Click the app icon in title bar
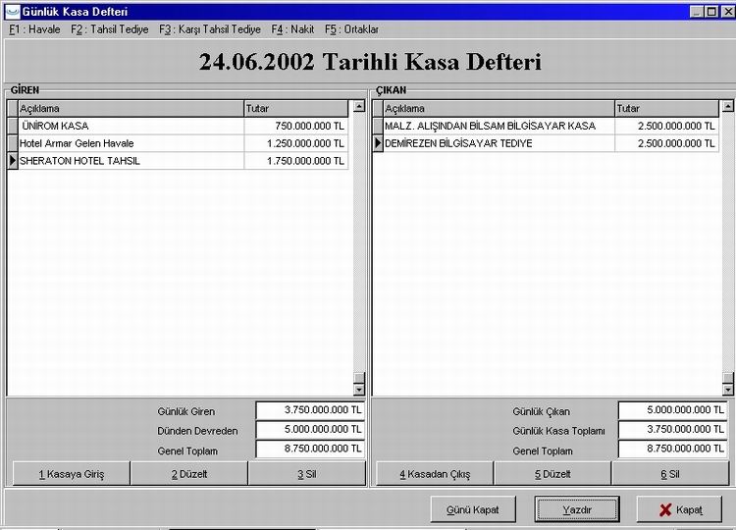This screenshot has height=530, width=736. [11, 11]
